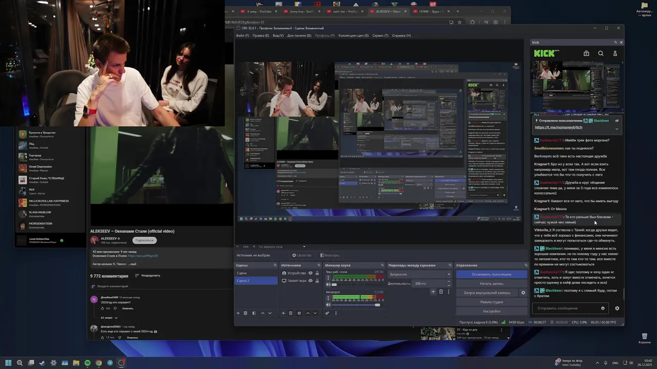Open Справка menu in OBS

(x=401, y=35)
